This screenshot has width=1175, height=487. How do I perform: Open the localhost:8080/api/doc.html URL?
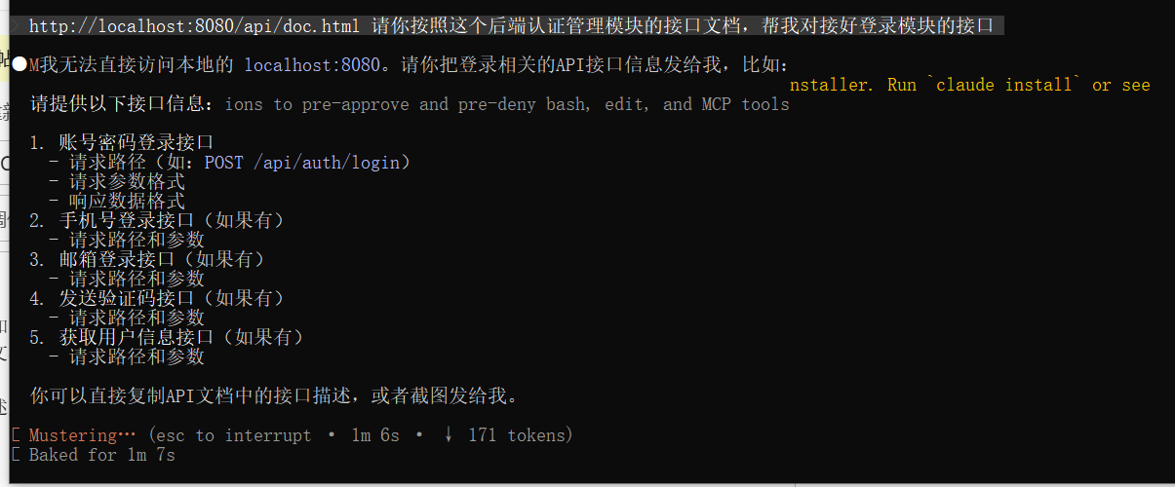[x=196, y=26]
